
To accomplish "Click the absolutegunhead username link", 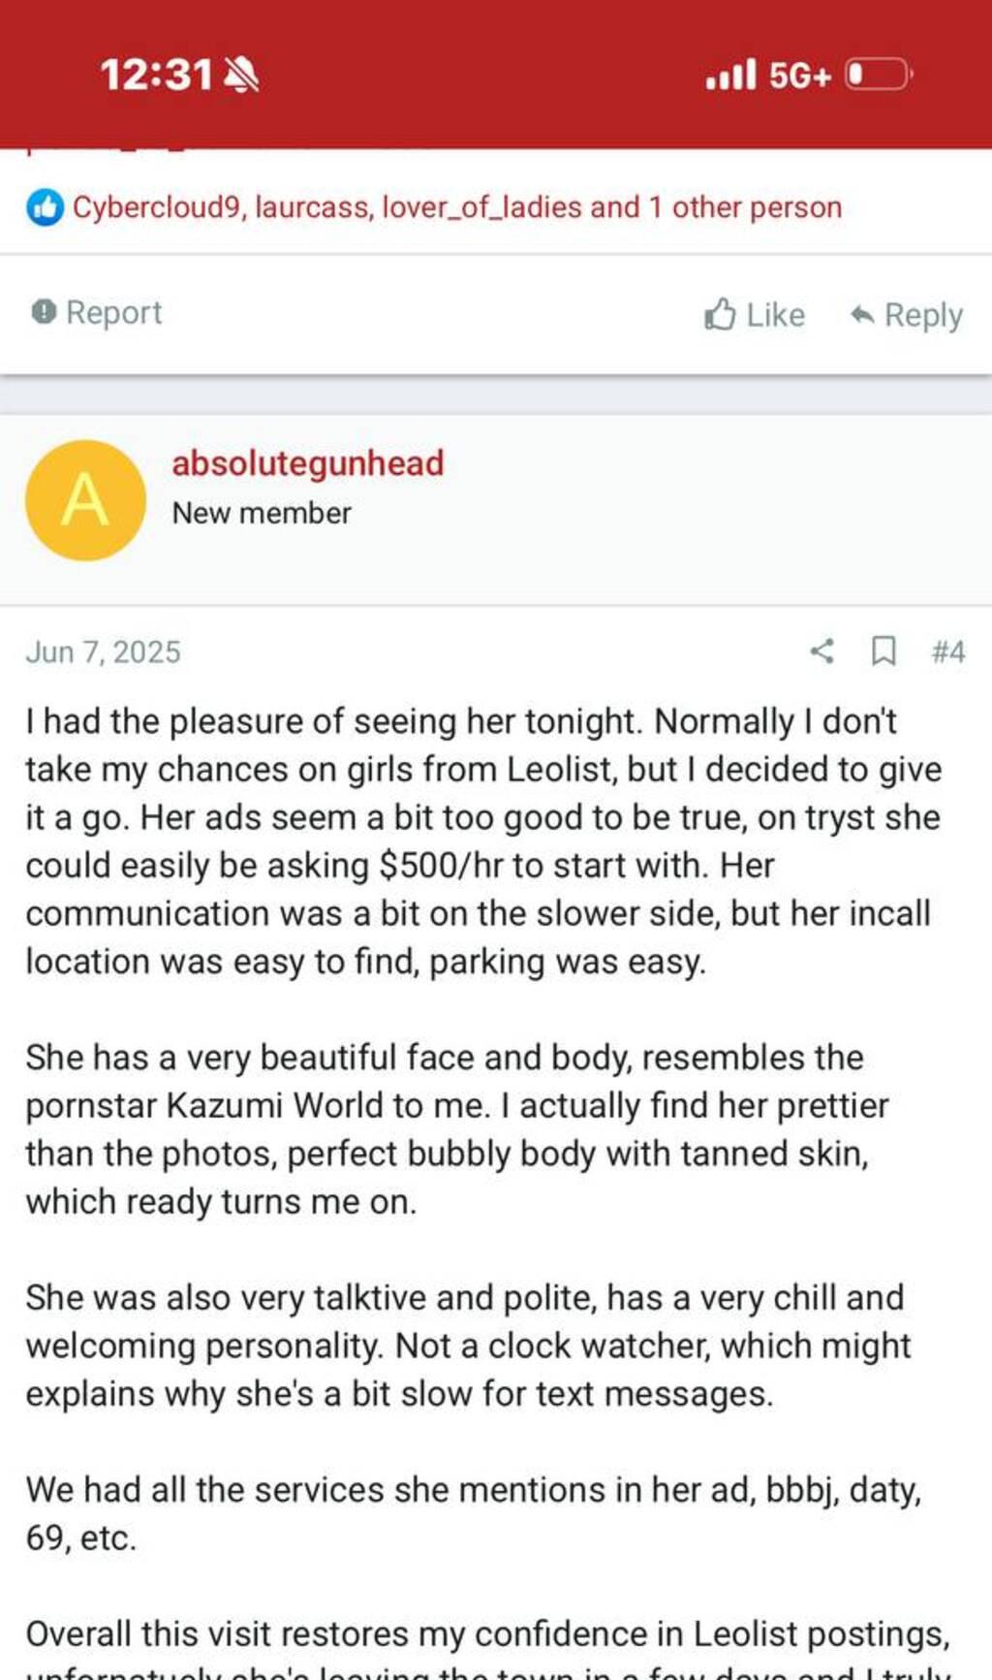I will click(x=308, y=463).
